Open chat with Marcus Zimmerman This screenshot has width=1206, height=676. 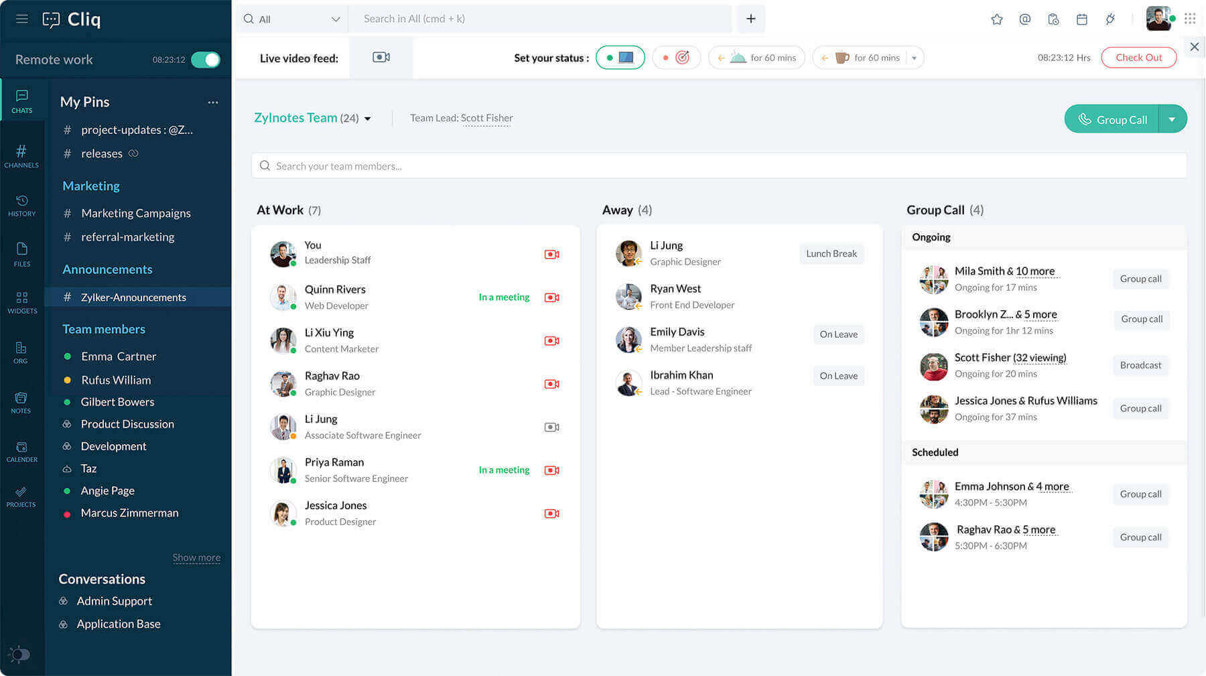point(129,513)
